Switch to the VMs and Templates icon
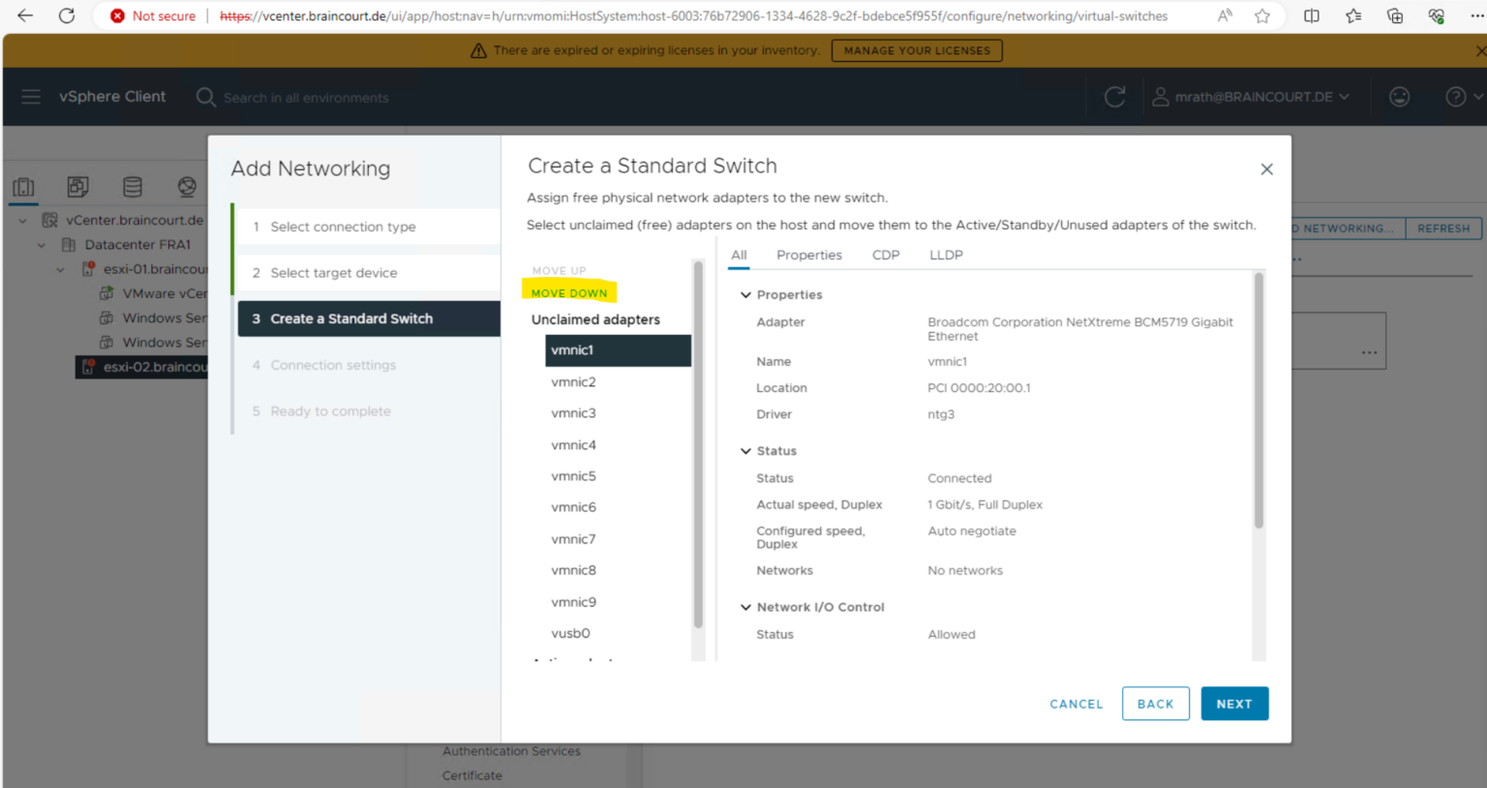The image size is (1487, 788). pos(78,187)
